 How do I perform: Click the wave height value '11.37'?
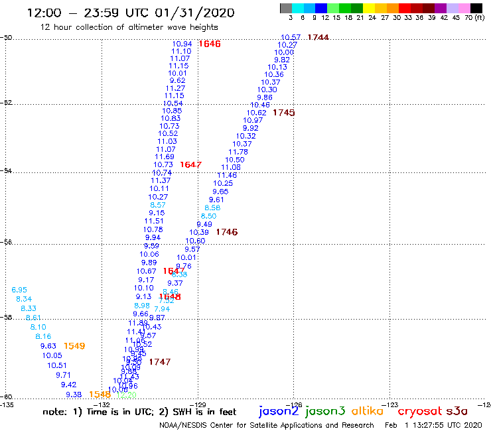click(161, 180)
